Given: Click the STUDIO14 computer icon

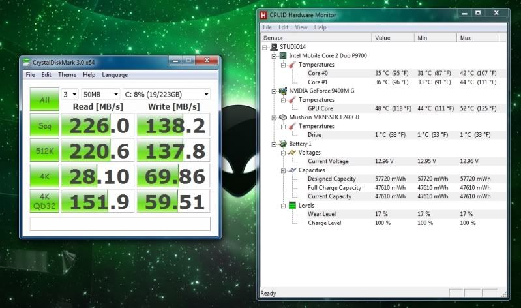Looking at the screenshot, I should 275,47.
